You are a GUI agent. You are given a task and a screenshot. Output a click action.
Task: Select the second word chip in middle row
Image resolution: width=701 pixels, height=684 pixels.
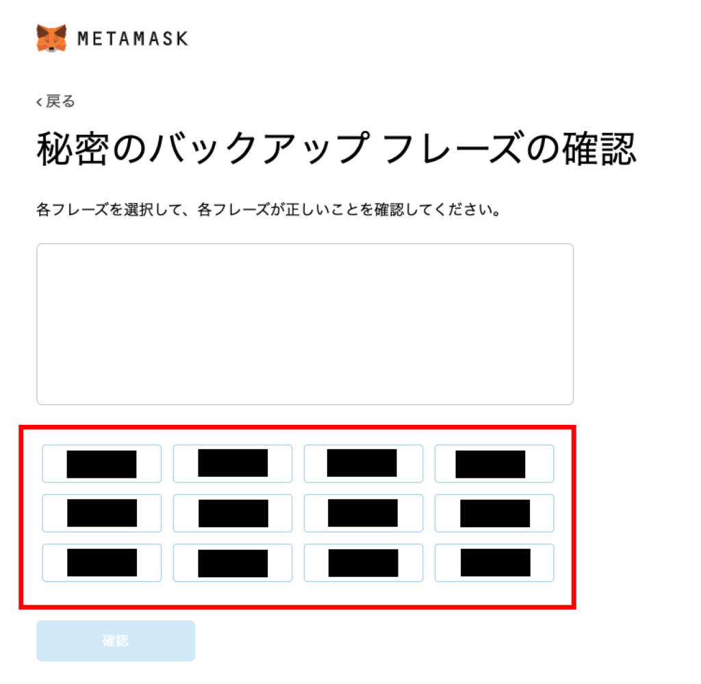click(233, 513)
